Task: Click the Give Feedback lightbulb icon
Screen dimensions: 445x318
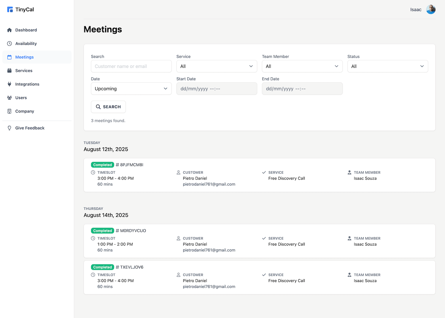Action: point(9,128)
